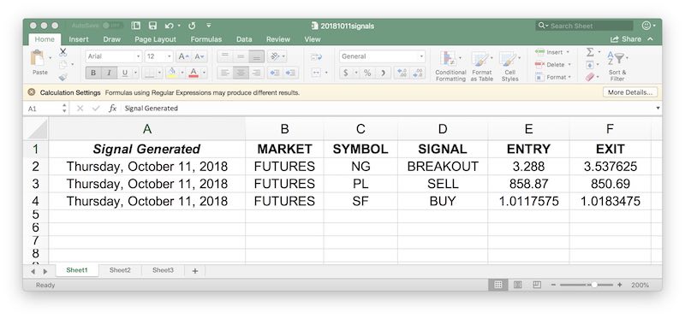The image size is (685, 318).
Task: Apply percent style formatting
Action: pos(367,73)
